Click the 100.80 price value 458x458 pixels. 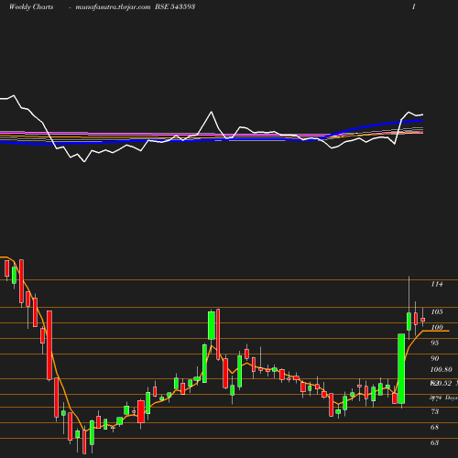click(x=442, y=370)
